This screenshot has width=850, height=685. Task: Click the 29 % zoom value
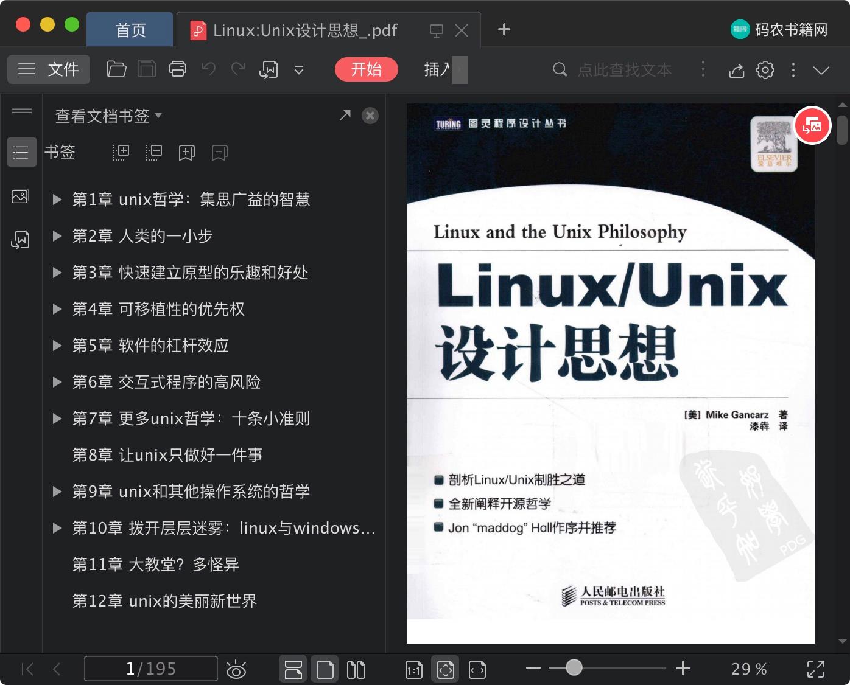[x=749, y=669]
